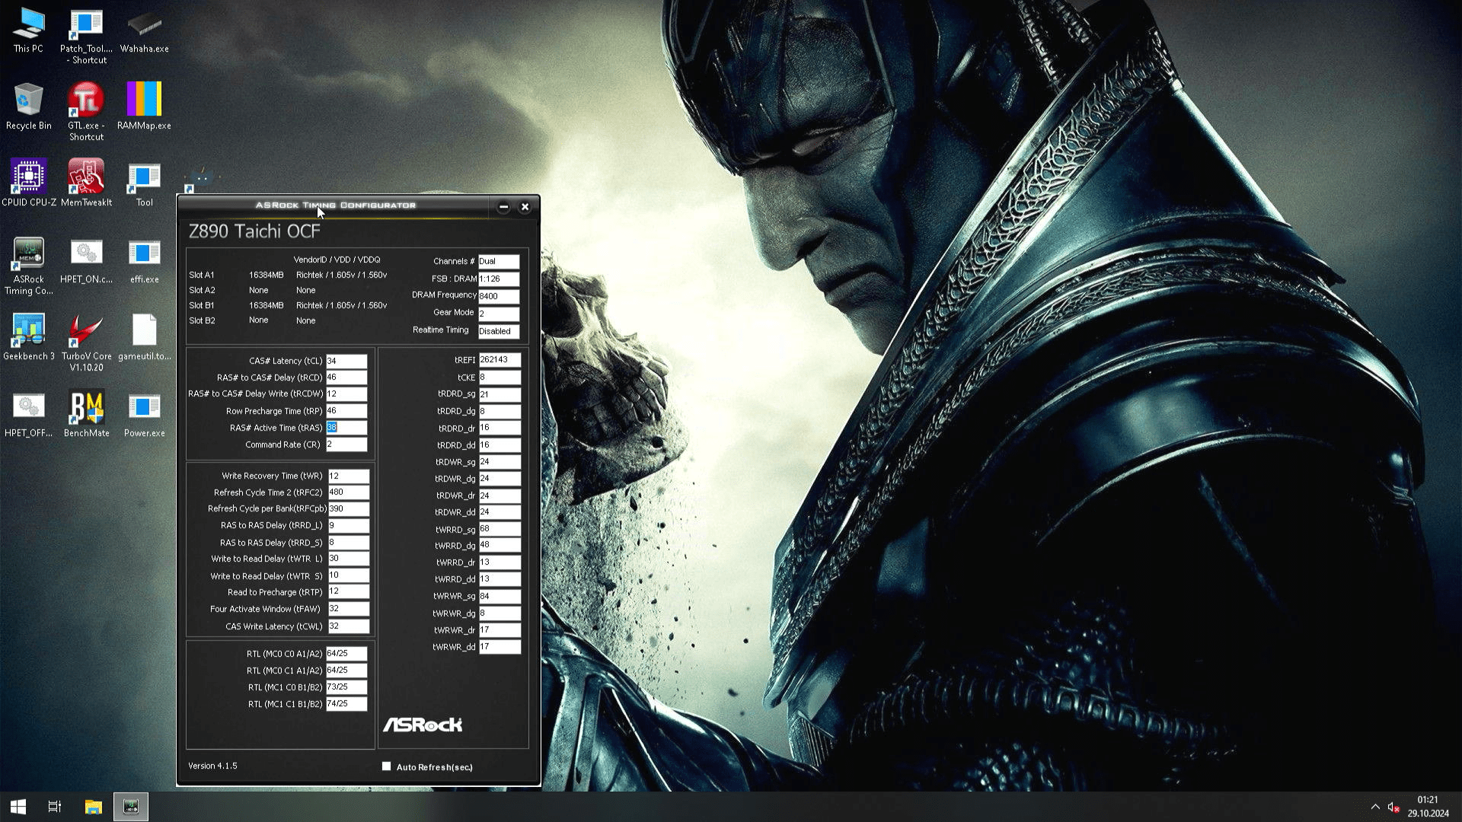
Task: Click the muted volume tray icon
Action: tap(1393, 807)
